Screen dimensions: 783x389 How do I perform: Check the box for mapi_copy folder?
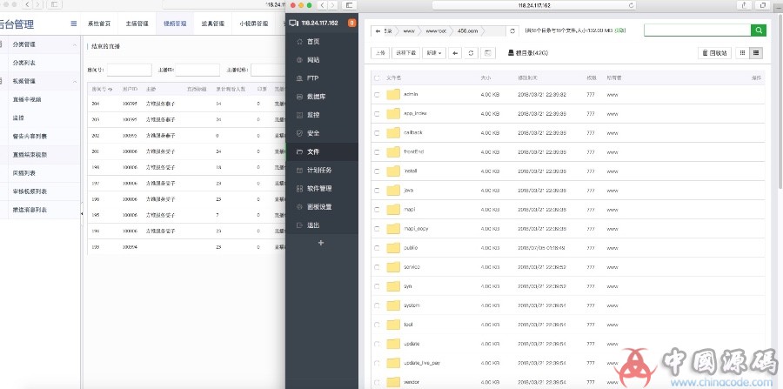click(x=377, y=229)
